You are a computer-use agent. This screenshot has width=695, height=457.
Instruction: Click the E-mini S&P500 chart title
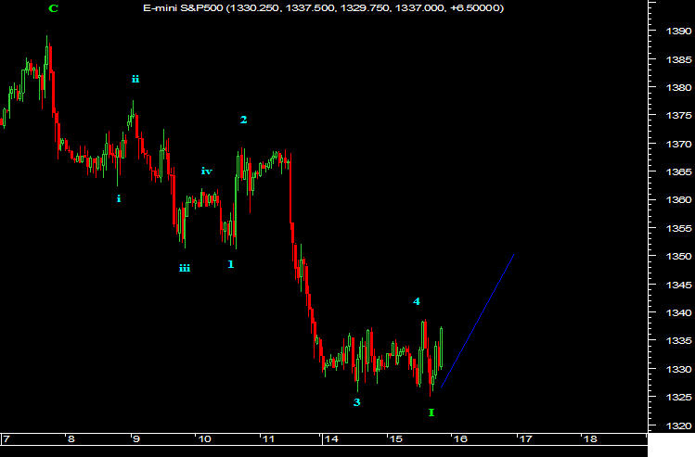pos(323,8)
